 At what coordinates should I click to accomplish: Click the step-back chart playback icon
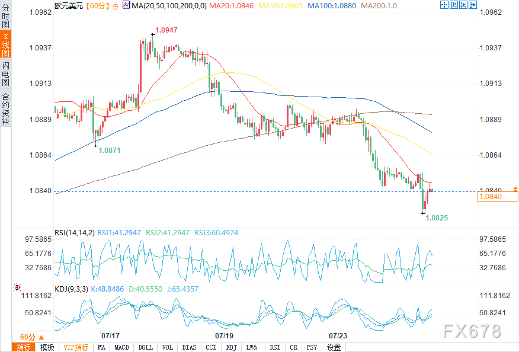pos(454,5)
